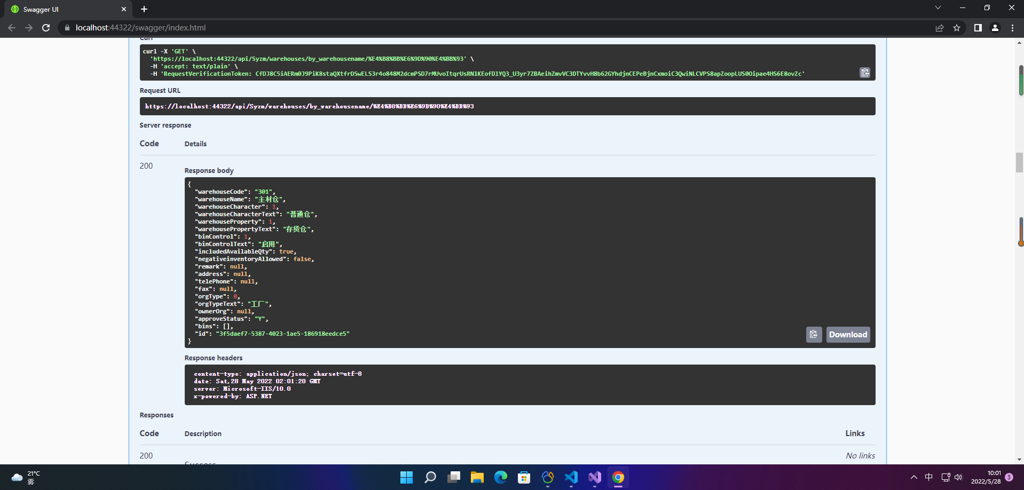Open the tab search dropdown chevron
Image resolution: width=1024 pixels, height=490 pixels.
(938, 7)
